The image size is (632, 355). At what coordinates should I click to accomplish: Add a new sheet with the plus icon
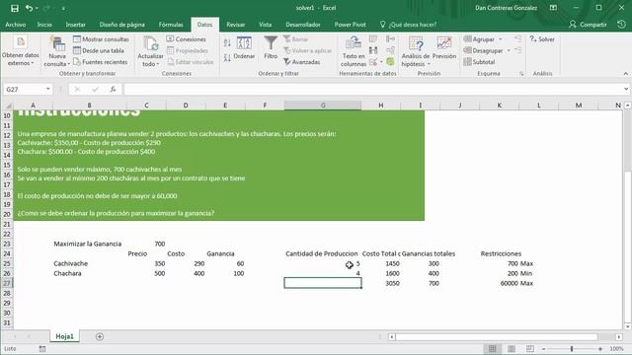[100, 336]
